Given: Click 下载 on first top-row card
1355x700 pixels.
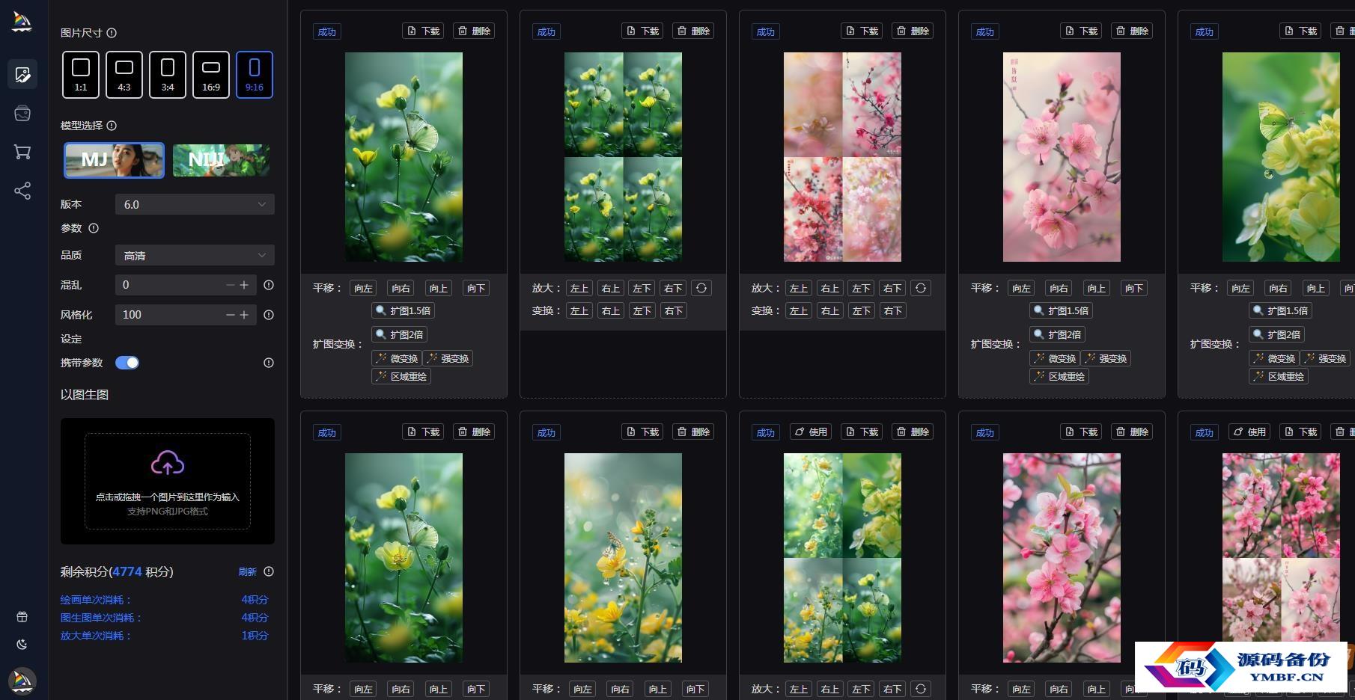Looking at the screenshot, I should pos(423,31).
